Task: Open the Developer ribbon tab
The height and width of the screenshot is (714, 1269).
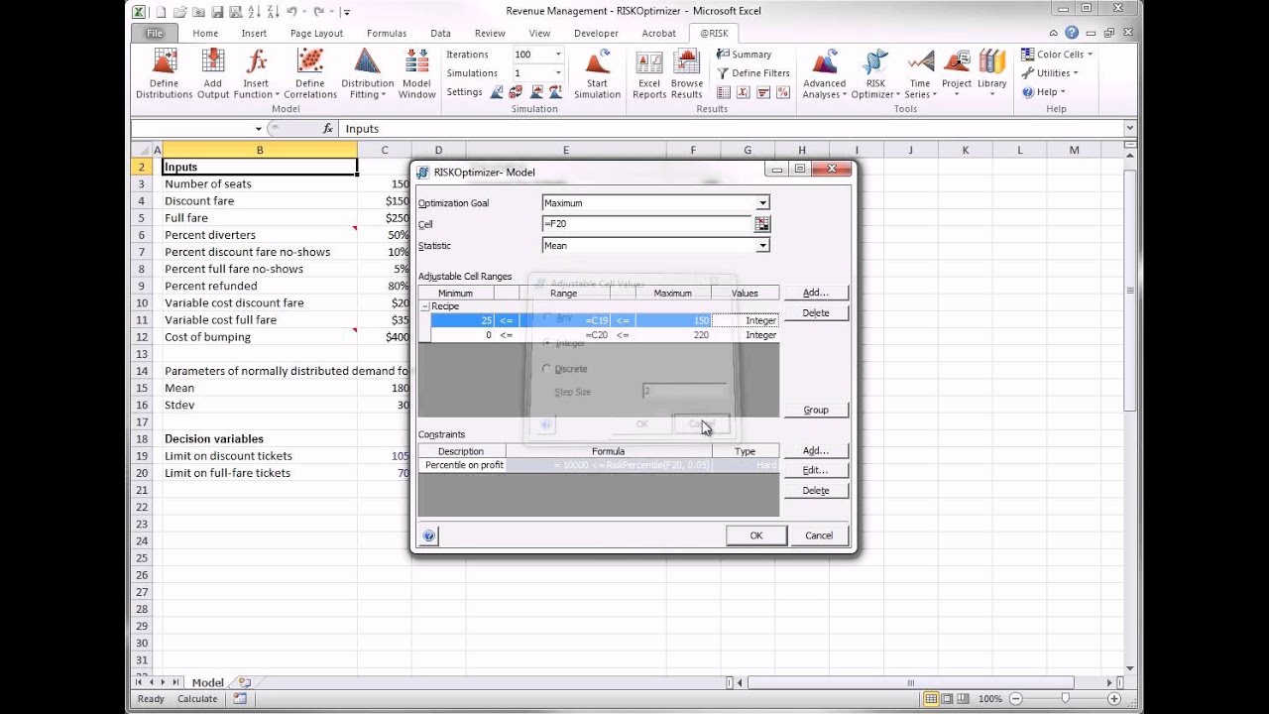Action: (596, 33)
